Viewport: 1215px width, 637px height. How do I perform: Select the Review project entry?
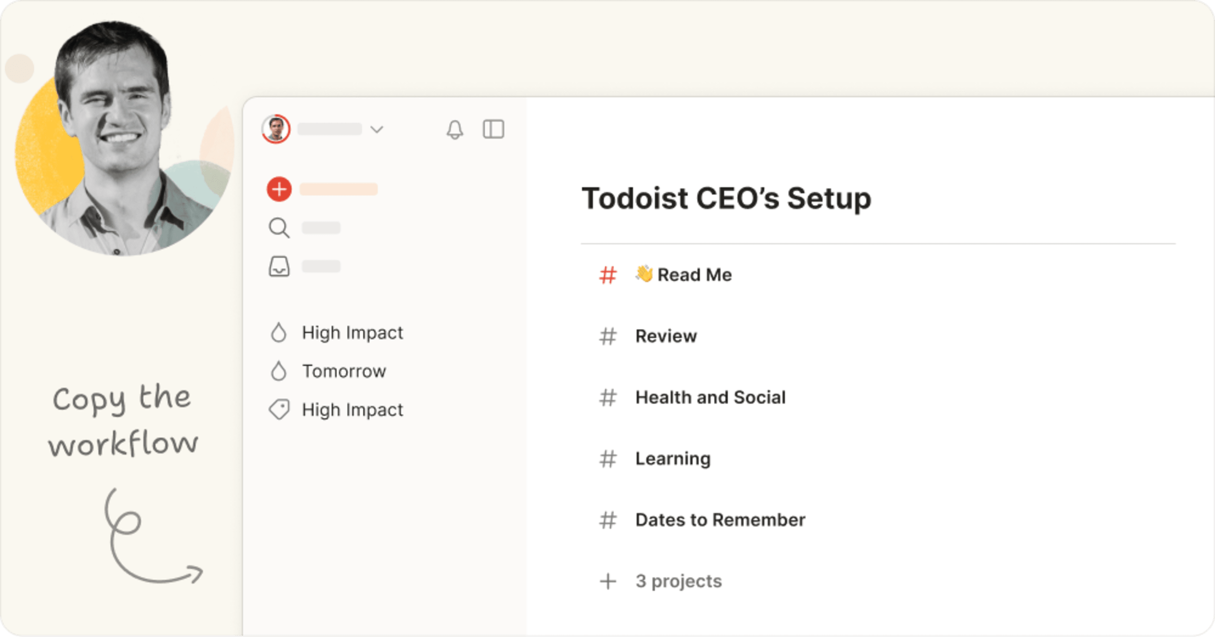point(666,336)
